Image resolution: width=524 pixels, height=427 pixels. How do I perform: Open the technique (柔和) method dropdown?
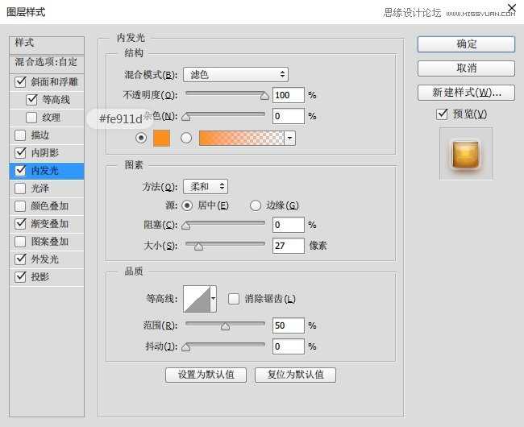[205, 186]
